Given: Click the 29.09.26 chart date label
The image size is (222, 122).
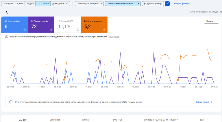Looking at the screenshot, I should coord(151,87).
